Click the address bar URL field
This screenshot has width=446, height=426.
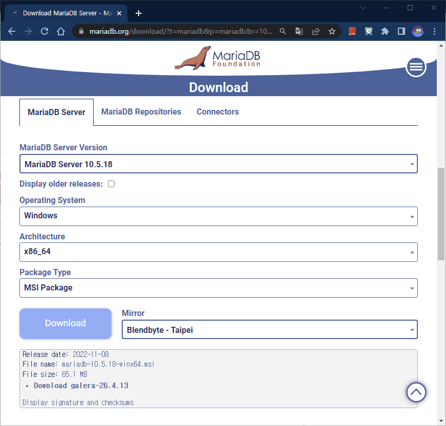(181, 31)
